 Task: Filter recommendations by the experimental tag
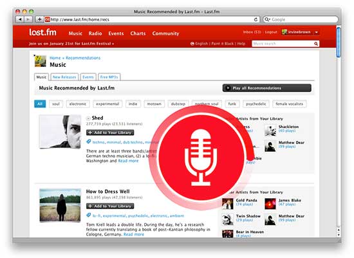[107, 104]
